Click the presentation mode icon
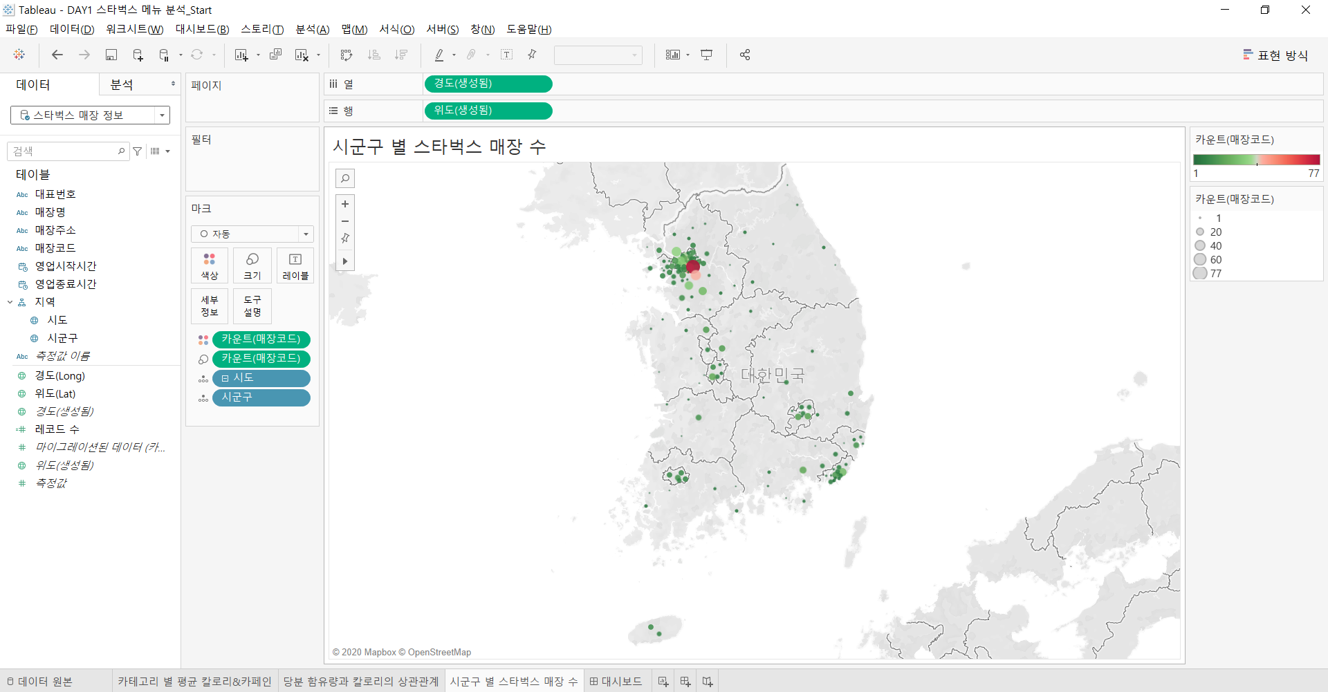Image resolution: width=1328 pixels, height=692 pixels. coord(706,55)
